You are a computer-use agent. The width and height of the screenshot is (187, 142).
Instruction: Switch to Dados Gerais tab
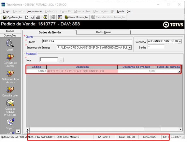(x=104, y=32)
